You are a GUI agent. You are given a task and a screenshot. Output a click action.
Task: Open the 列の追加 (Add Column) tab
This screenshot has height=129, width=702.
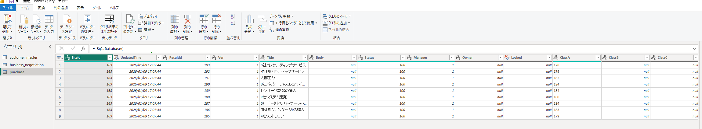(x=61, y=8)
